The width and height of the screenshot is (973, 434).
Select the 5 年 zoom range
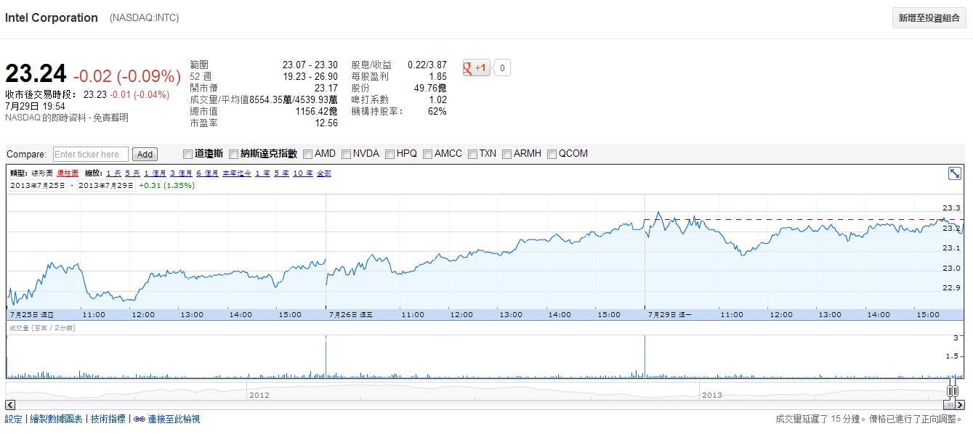coord(281,173)
